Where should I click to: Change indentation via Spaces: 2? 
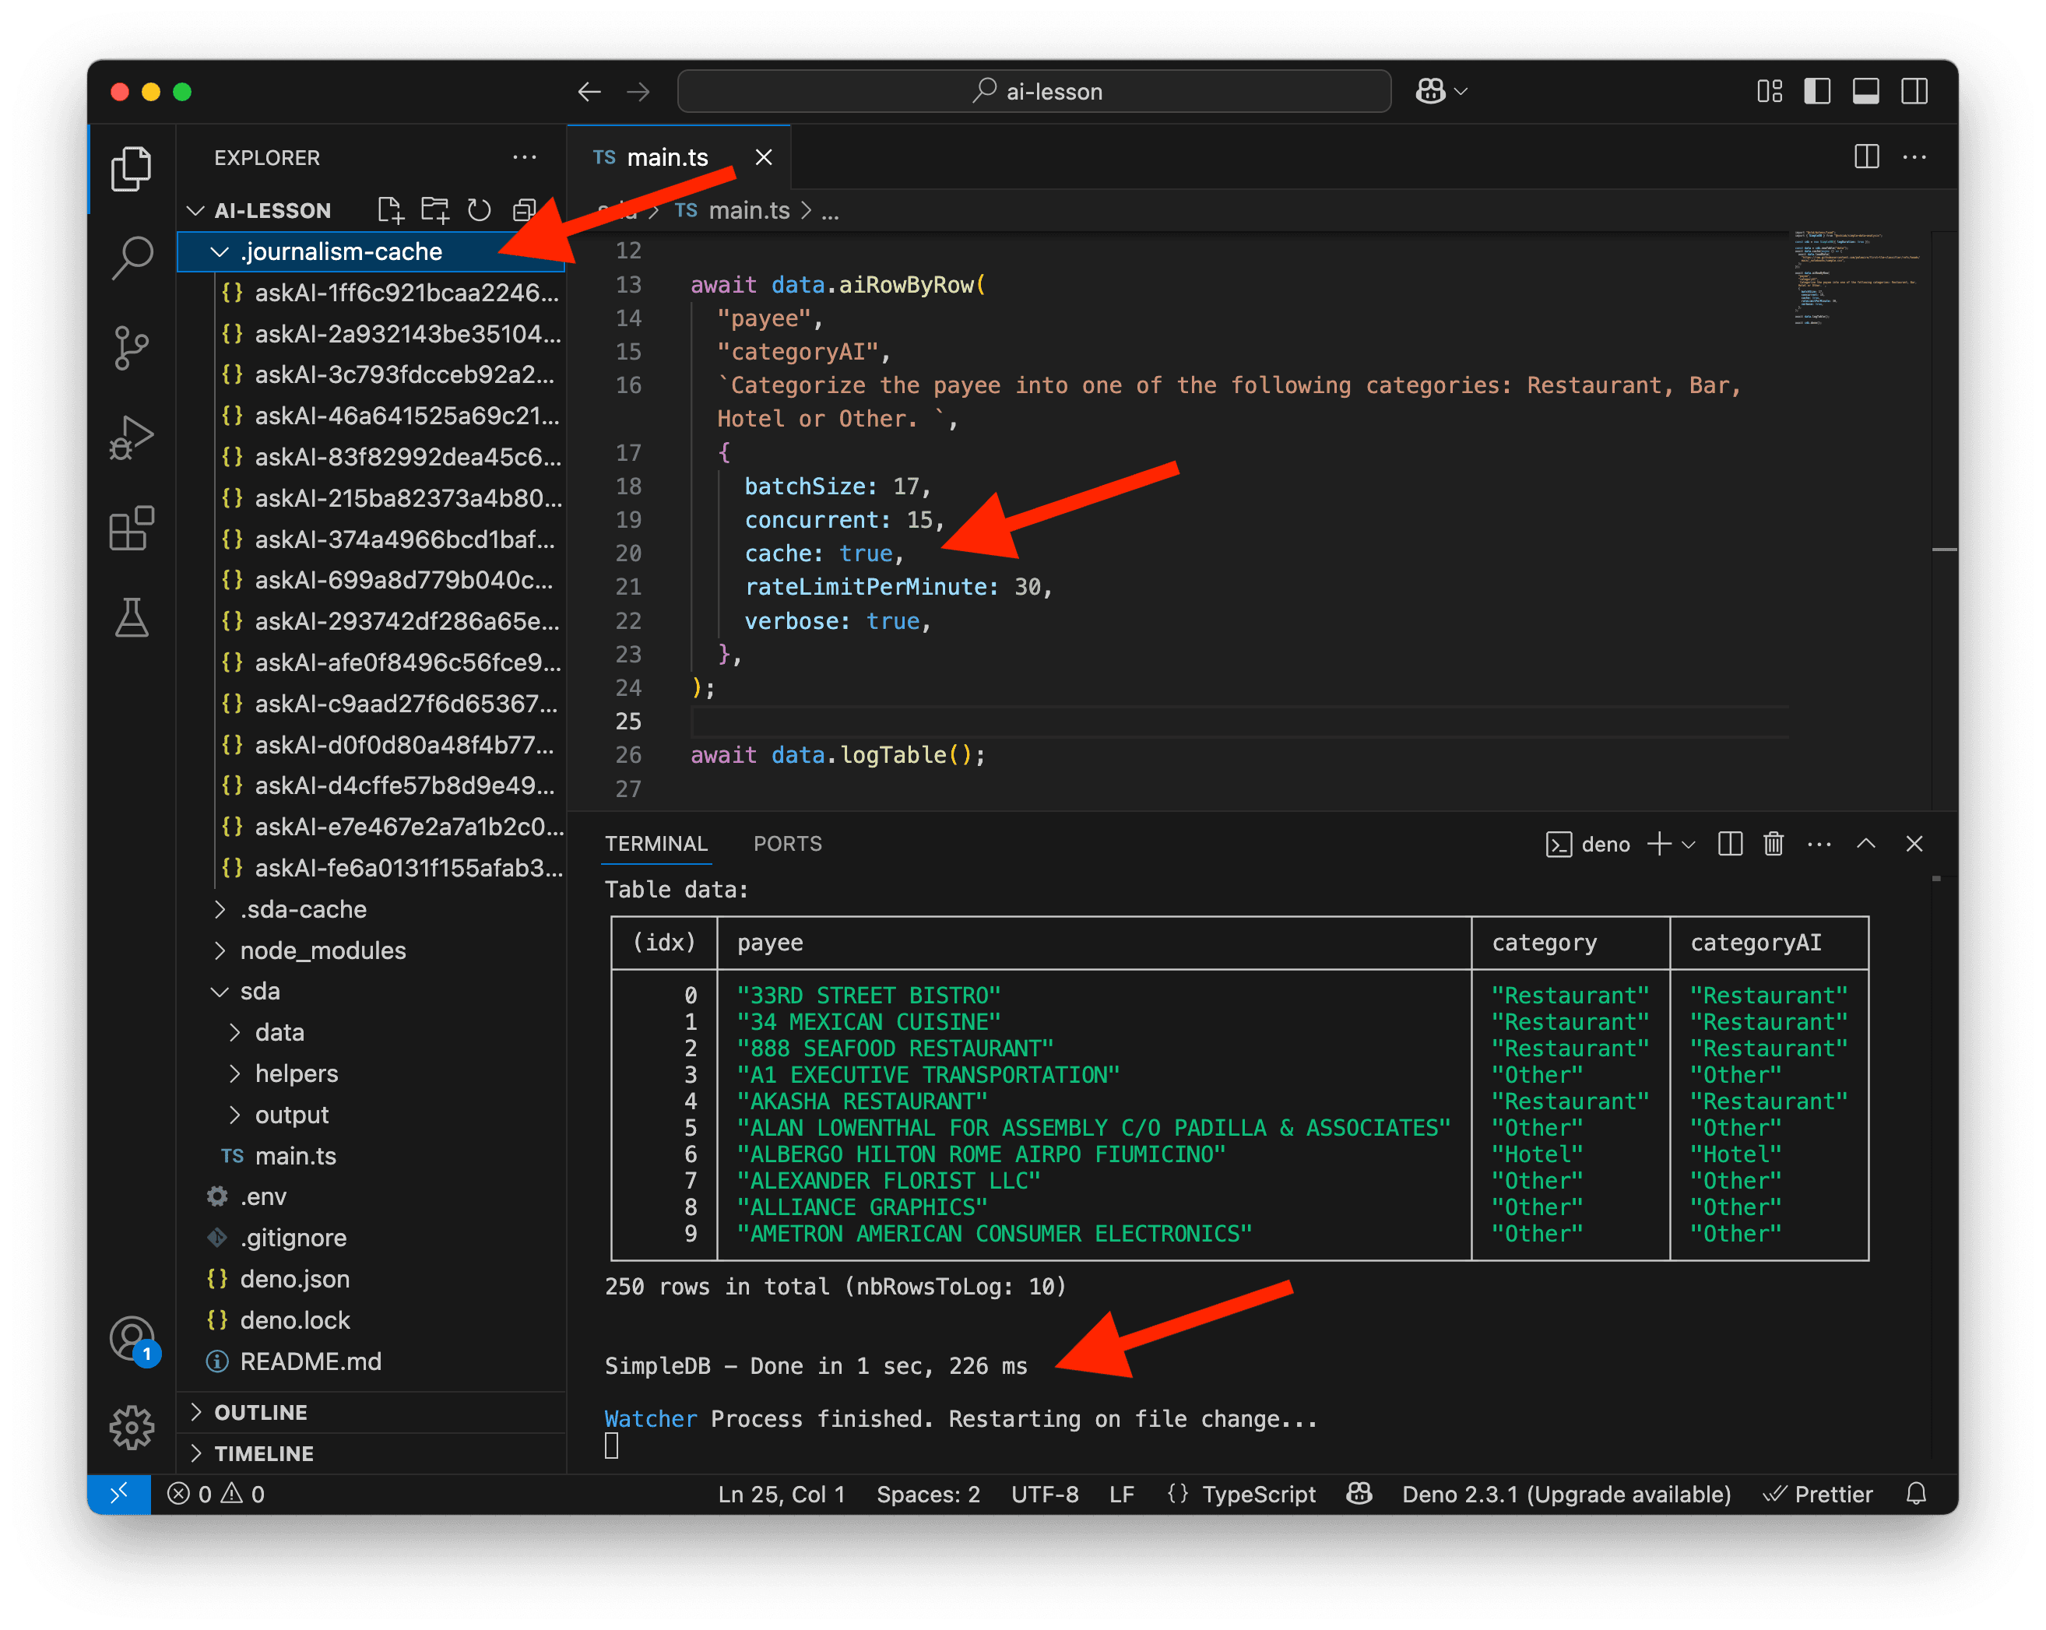pyautogui.click(x=928, y=1493)
